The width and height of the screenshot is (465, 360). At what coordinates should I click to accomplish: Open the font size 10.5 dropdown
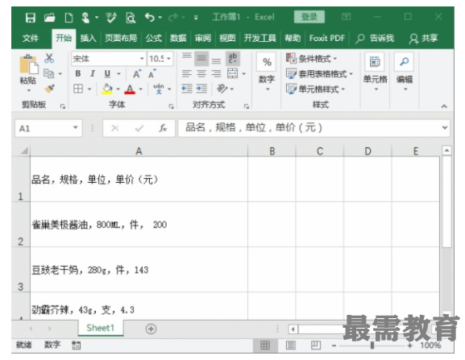(168, 58)
